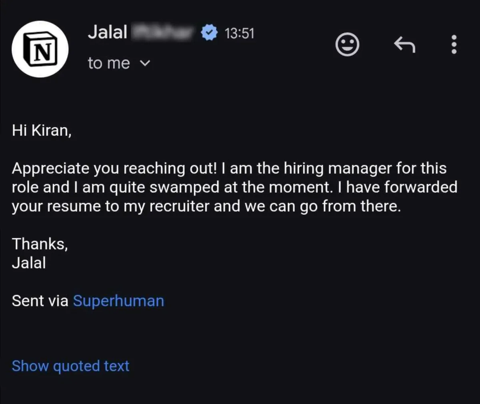Click the "Sent via" text
This screenshot has height=404, width=480.
(x=40, y=301)
